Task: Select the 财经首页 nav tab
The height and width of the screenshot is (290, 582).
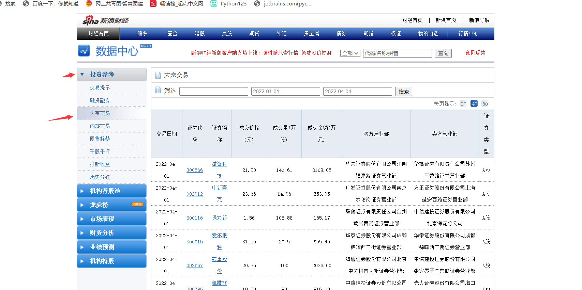Action: click(x=98, y=34)
